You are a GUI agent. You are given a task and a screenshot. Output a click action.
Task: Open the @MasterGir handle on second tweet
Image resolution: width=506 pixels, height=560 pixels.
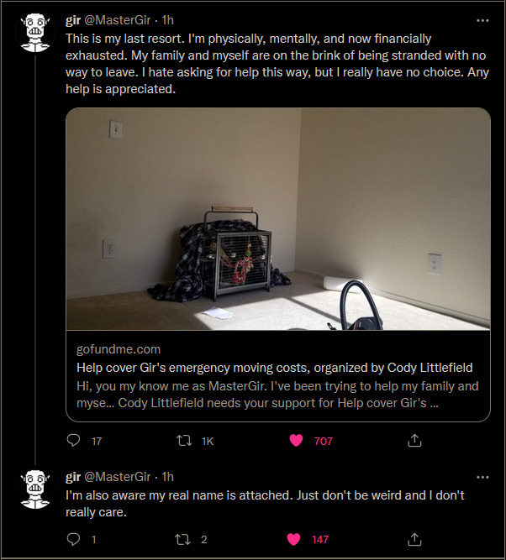[118, 477]
